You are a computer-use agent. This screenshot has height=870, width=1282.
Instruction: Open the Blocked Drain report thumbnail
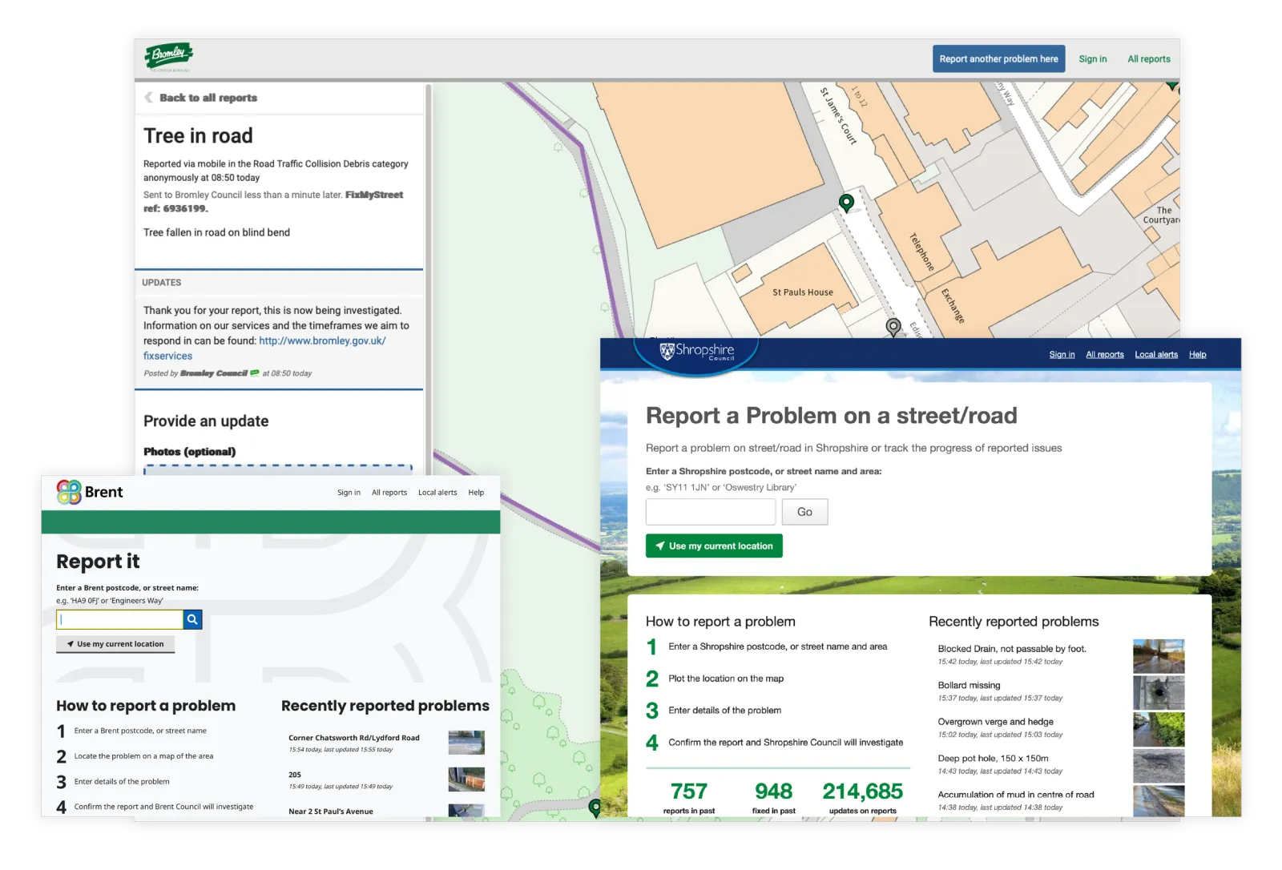(1158, 656)
